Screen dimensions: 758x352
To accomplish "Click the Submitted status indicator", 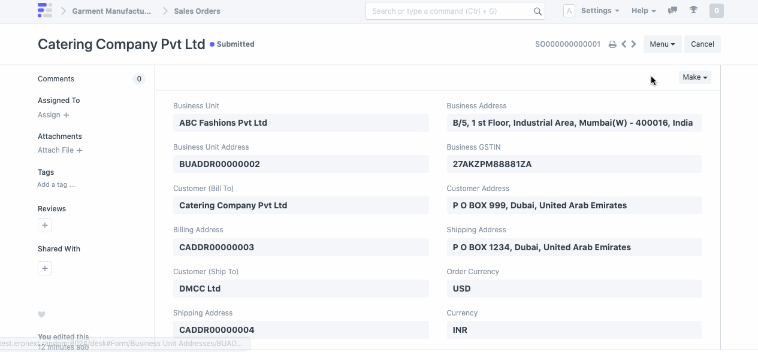I will click(x=232, y=44).
